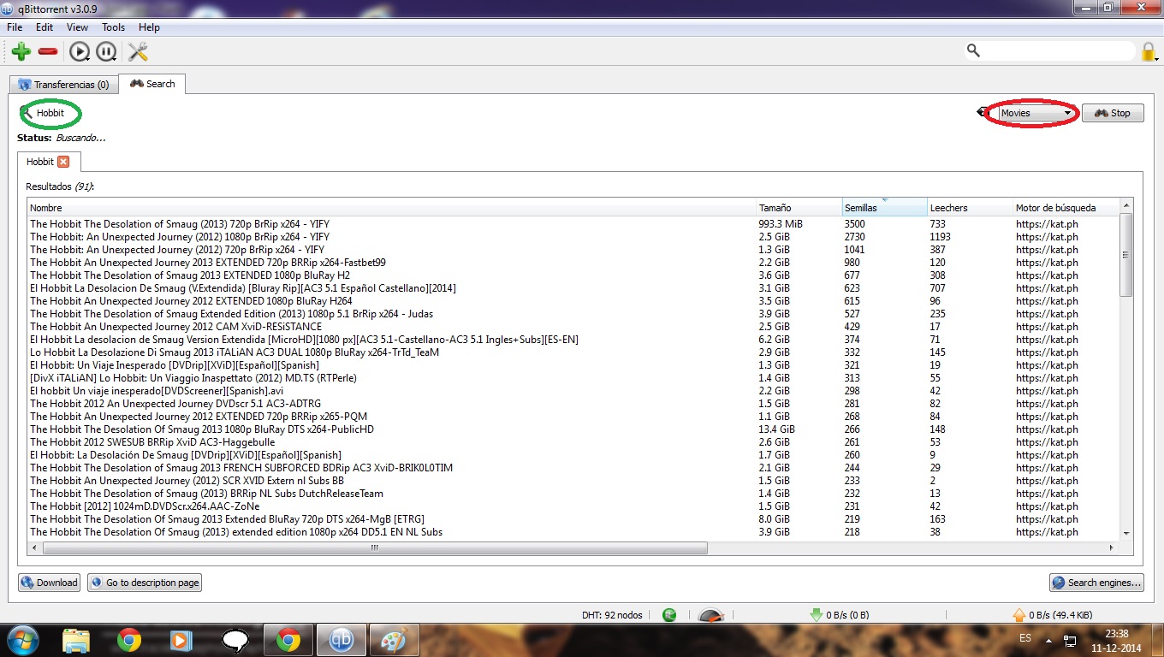Click the Download button
1164x657 pixels.
49,583
